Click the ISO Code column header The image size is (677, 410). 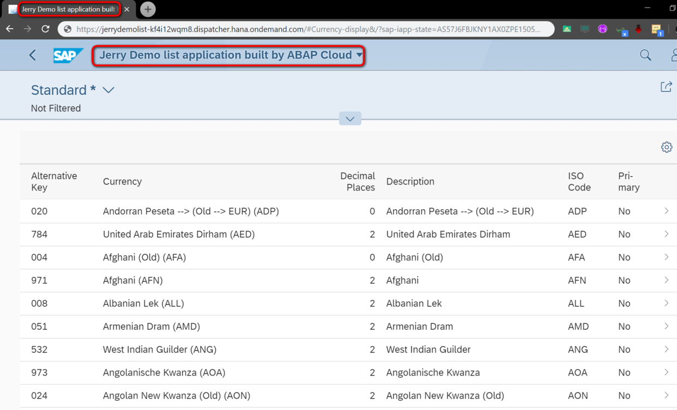579,181
